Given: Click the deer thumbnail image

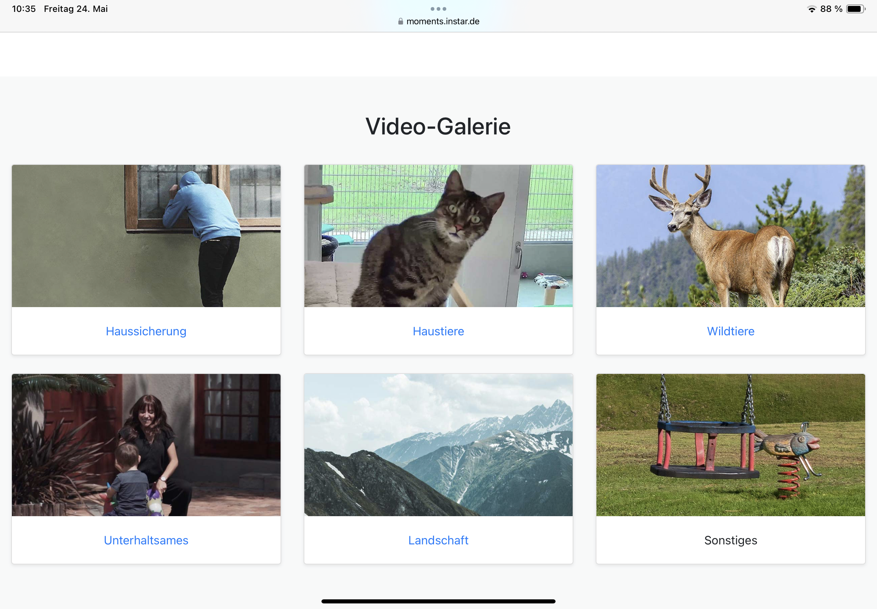Looking at the screenshot, I should (730, 236).
